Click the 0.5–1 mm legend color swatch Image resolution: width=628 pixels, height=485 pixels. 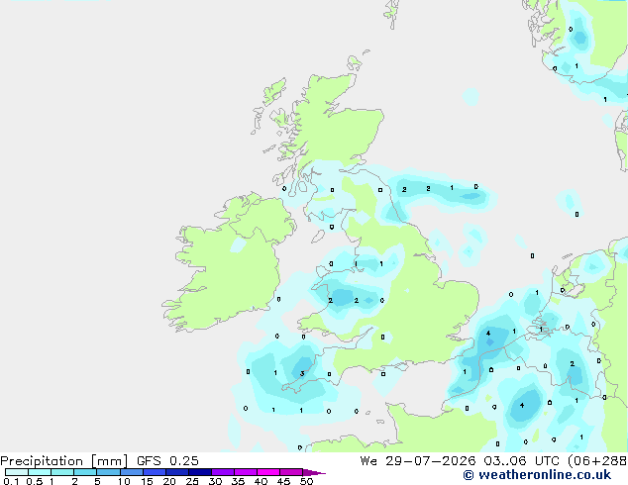coord(40,472)
